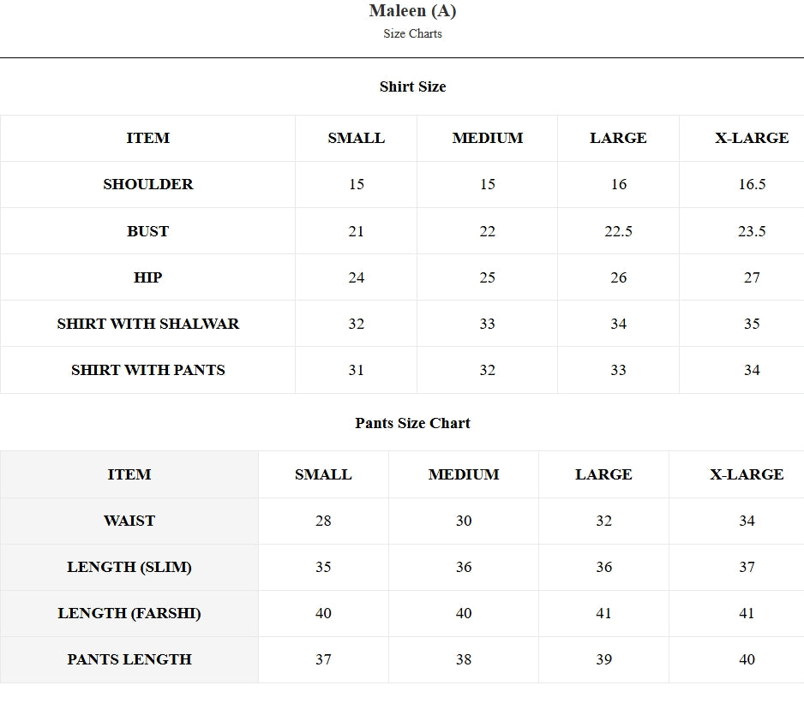This screenshot has height=703, width=804.
Task: Click the HIP row label
Action: click(x=148, y=277)
